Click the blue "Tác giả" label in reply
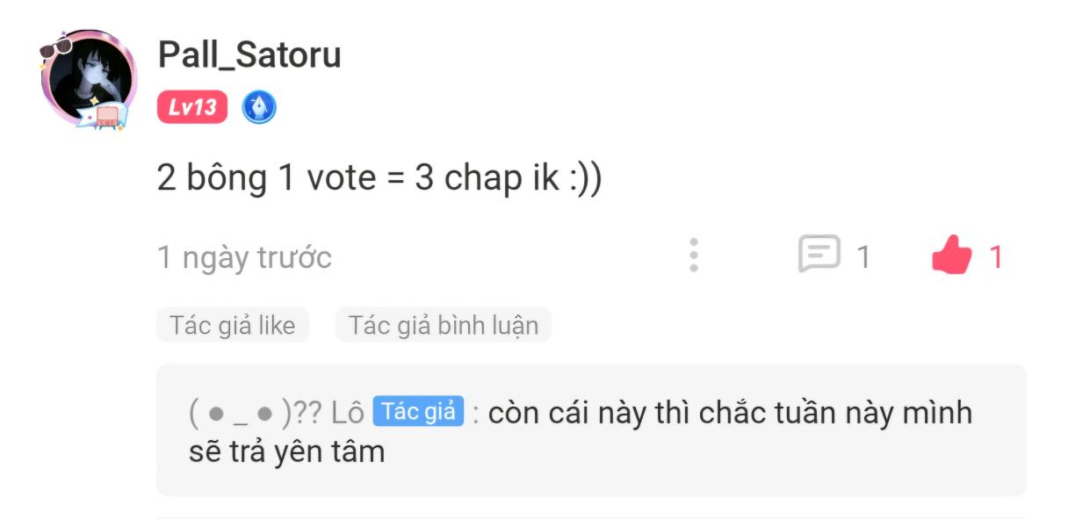The height and width of the screenshot is (527, 1068). (x=418, y=411)
